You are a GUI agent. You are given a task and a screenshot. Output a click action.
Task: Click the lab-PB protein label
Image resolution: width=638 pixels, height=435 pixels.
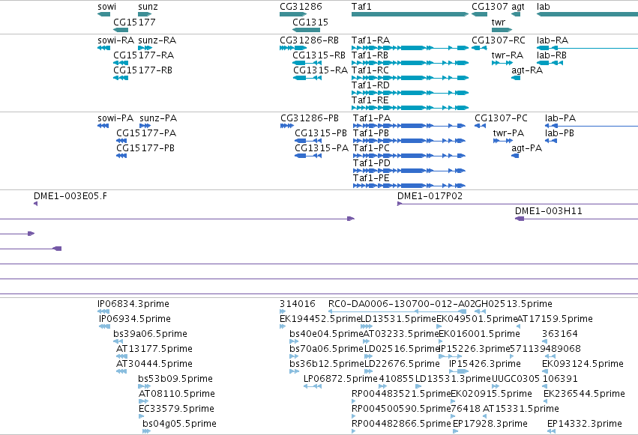[x=559, y=133]
